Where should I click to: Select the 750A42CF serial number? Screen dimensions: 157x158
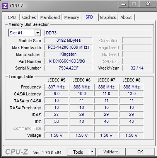tap(68, 68)
